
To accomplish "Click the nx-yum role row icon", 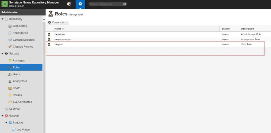I will pyautogui.click(x=49, y=44).
